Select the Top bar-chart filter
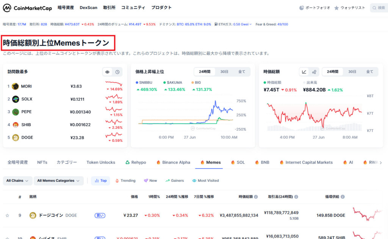388x239 pixels. click(x=100, y=181)
